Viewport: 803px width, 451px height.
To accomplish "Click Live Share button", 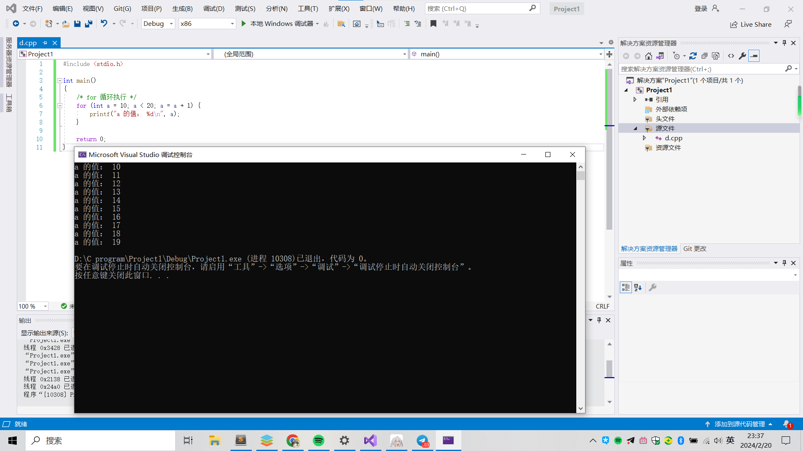I will [751, 24].
